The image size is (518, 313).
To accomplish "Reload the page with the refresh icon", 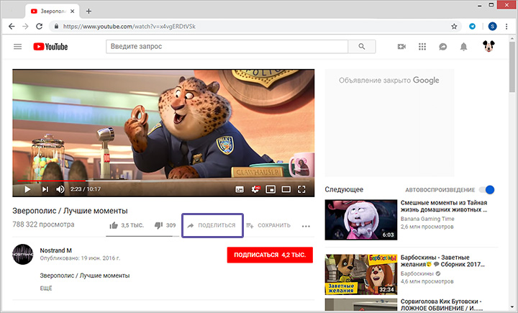I will coord(40,27).
